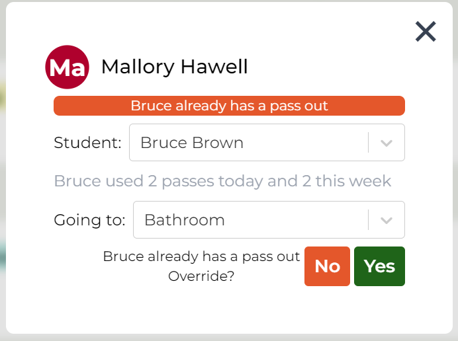Image resolution: width=458 pixels, height=341 pixels.
Task: Click the "Override?" prompt text
Action: (x=201, y=276)
